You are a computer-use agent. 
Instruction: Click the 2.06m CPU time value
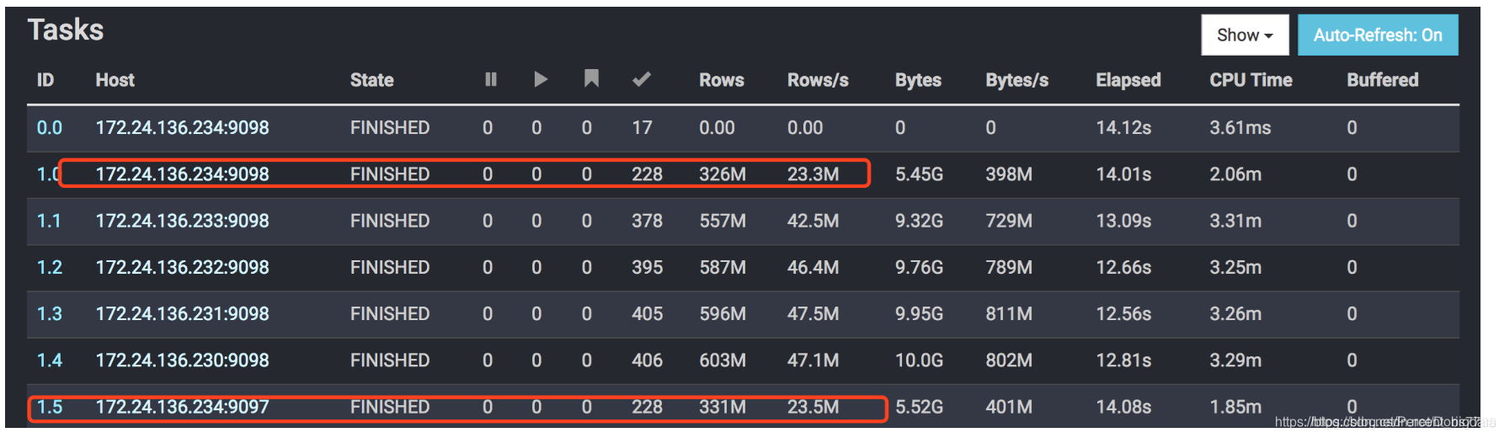[1236, 174]
